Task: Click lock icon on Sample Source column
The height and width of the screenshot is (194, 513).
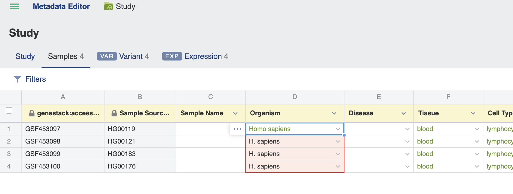Action: click(114, 113)
